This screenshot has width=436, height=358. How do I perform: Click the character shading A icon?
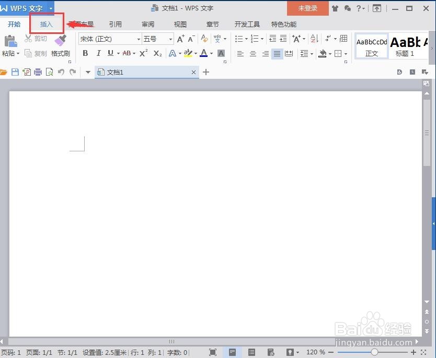(221, 53)
